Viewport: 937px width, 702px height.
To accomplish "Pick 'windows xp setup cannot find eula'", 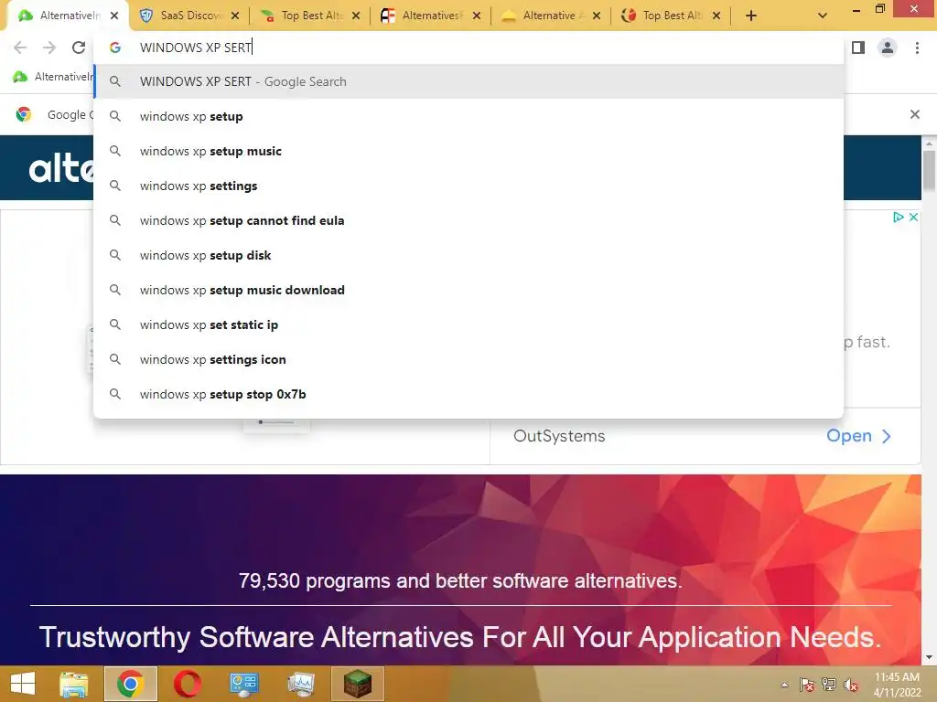I will [x=469, y=220].
